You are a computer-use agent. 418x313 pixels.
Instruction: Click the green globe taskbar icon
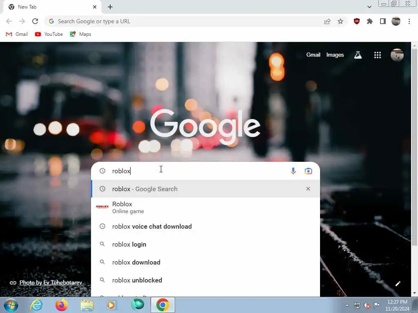138,304
